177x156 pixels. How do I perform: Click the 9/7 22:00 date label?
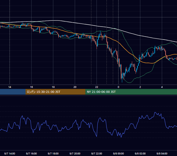(x=97, y=153)
